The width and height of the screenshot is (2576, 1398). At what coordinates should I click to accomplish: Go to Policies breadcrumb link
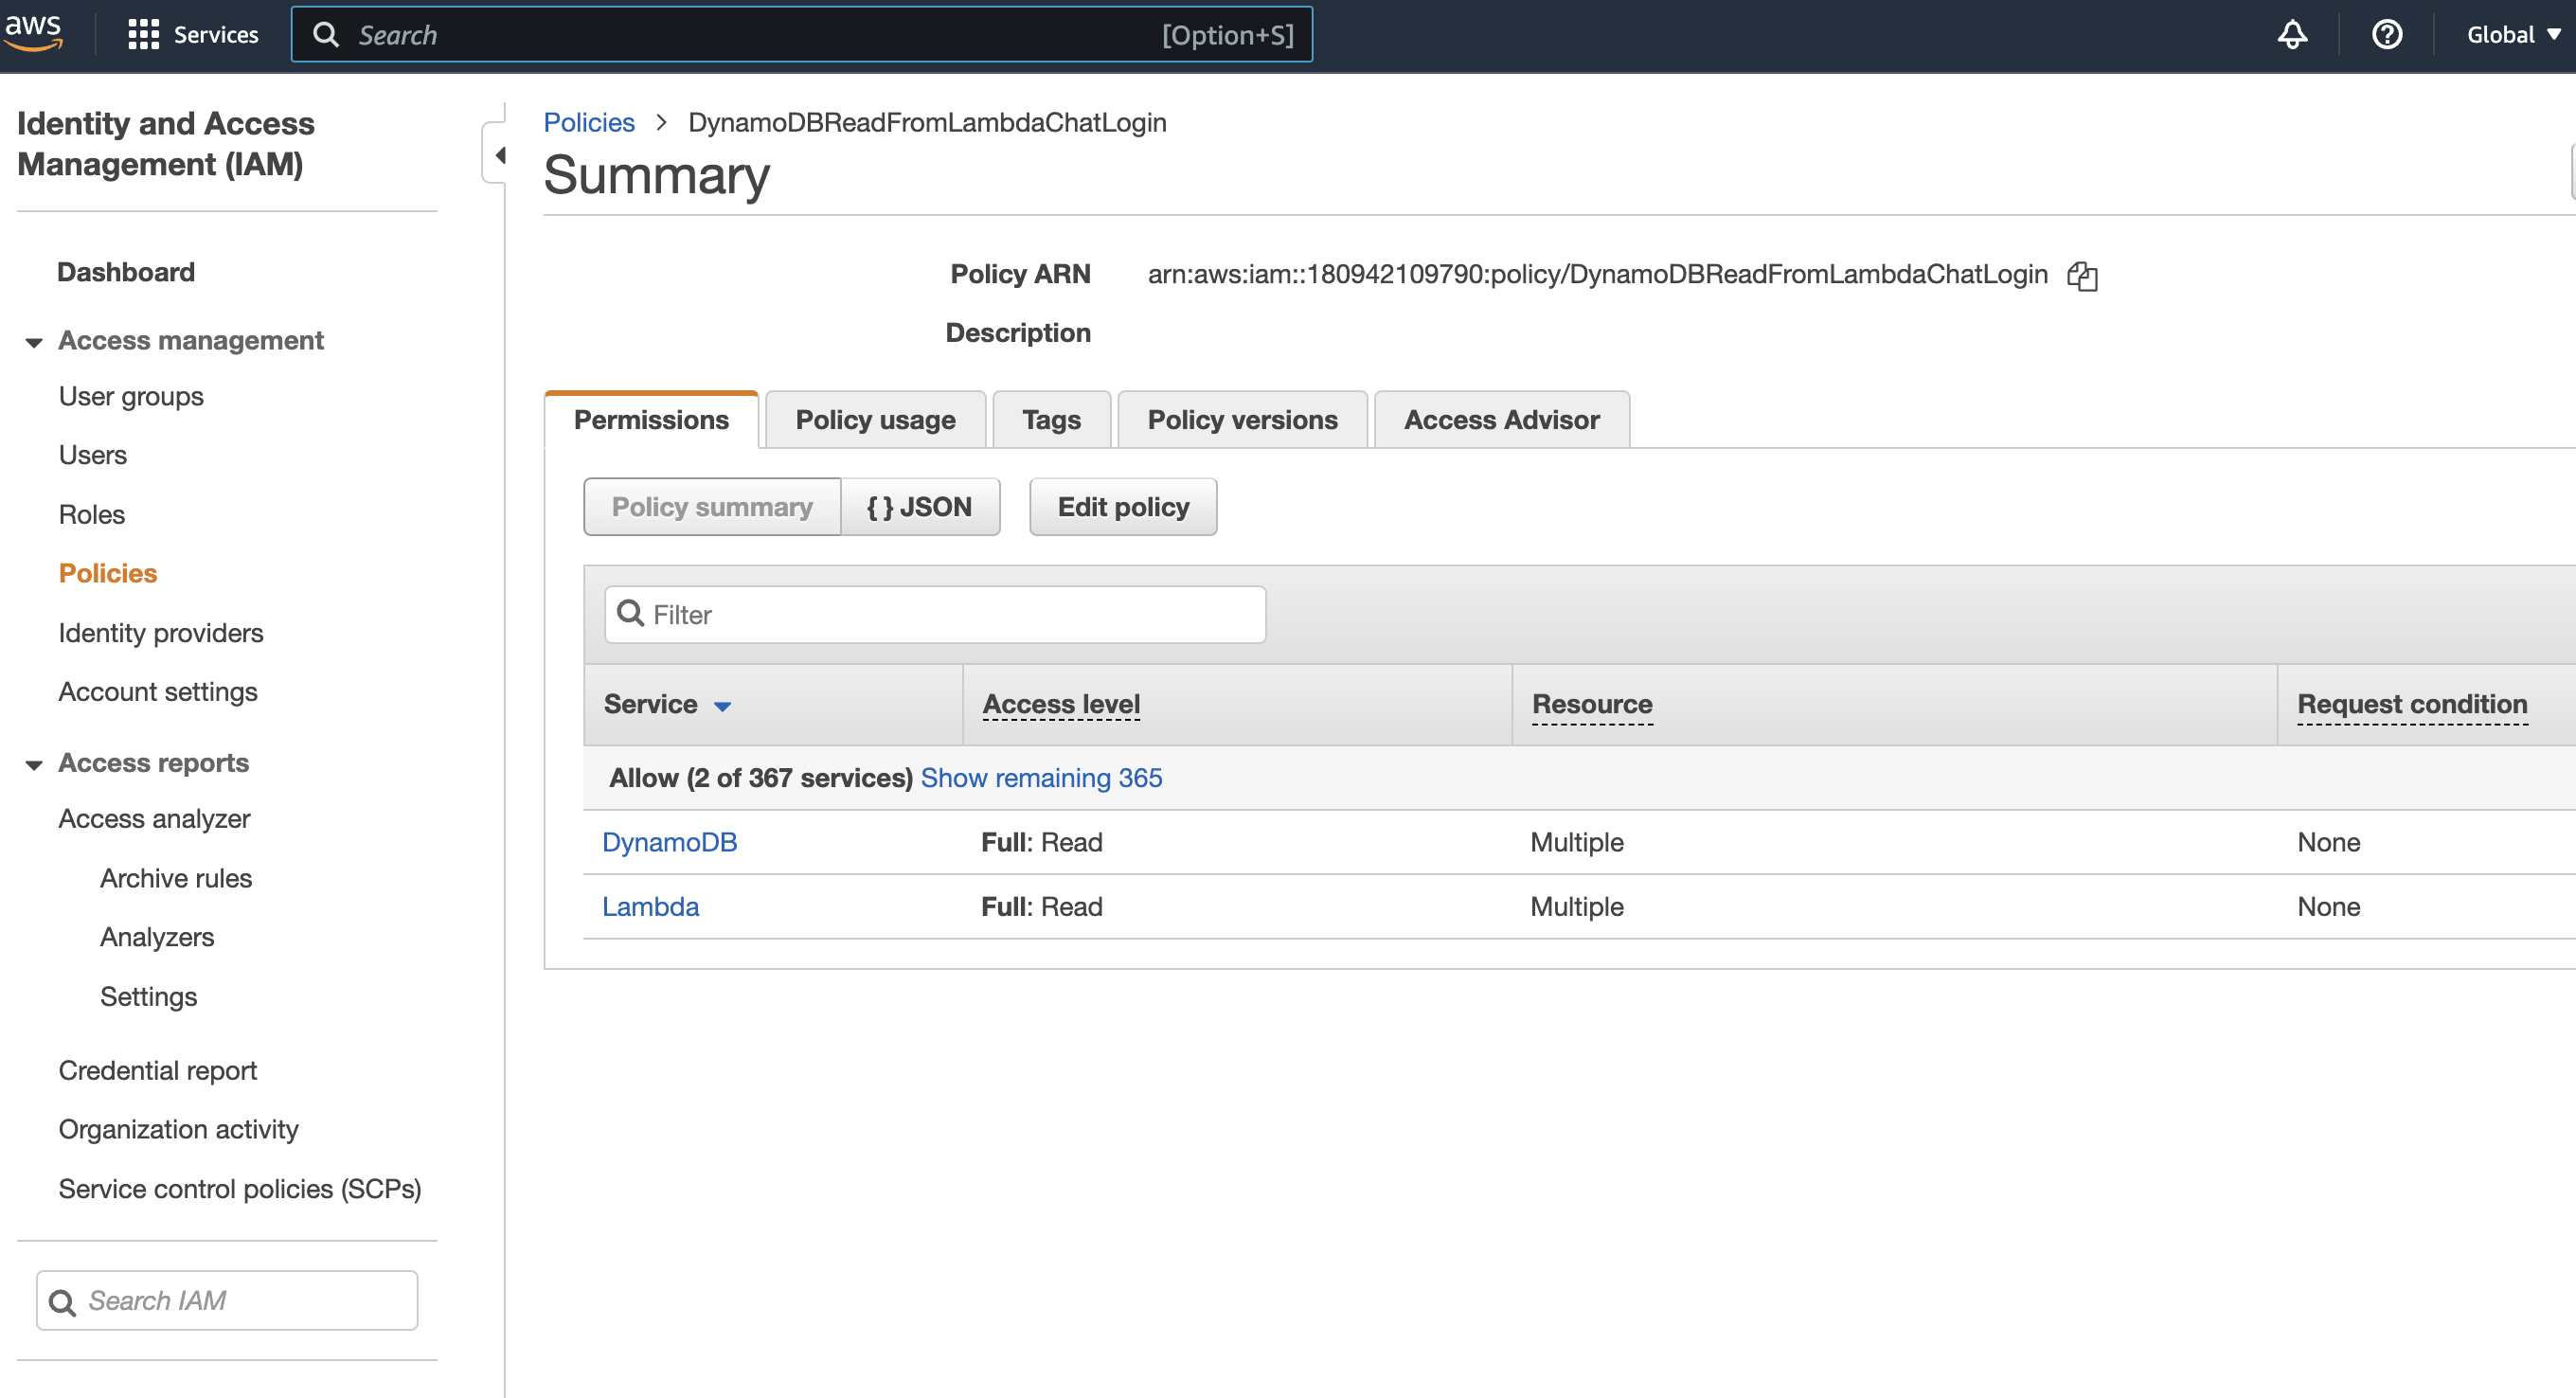click(589, 122)
